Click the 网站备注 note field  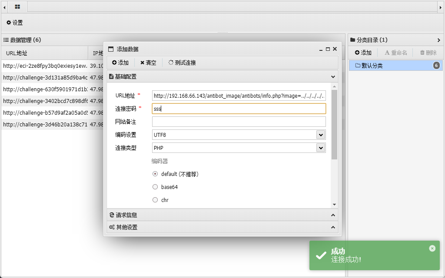click(x=239, y=122)
